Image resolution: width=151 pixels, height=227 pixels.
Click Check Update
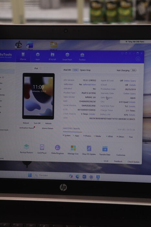click(134, 162)
